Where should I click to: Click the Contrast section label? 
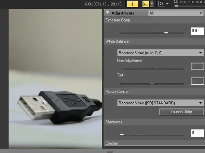112,143
